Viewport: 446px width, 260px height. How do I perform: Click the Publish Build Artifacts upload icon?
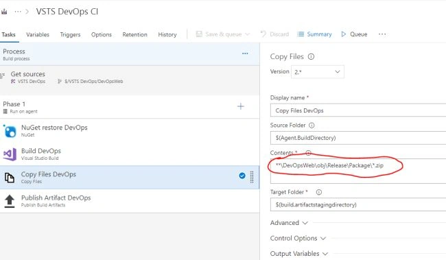tap(10, 201)
